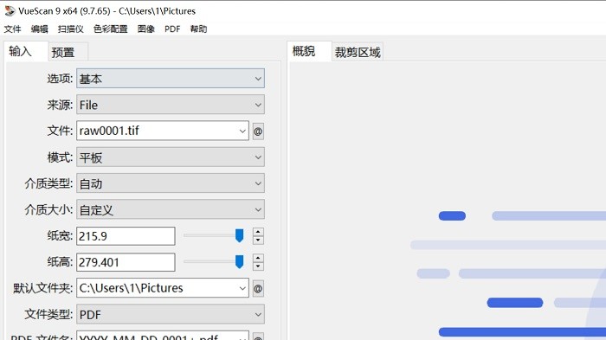Increase 纸宽 with the up arrow
The width and height of the screenshot is (606, 340).
tap(258, 232)
